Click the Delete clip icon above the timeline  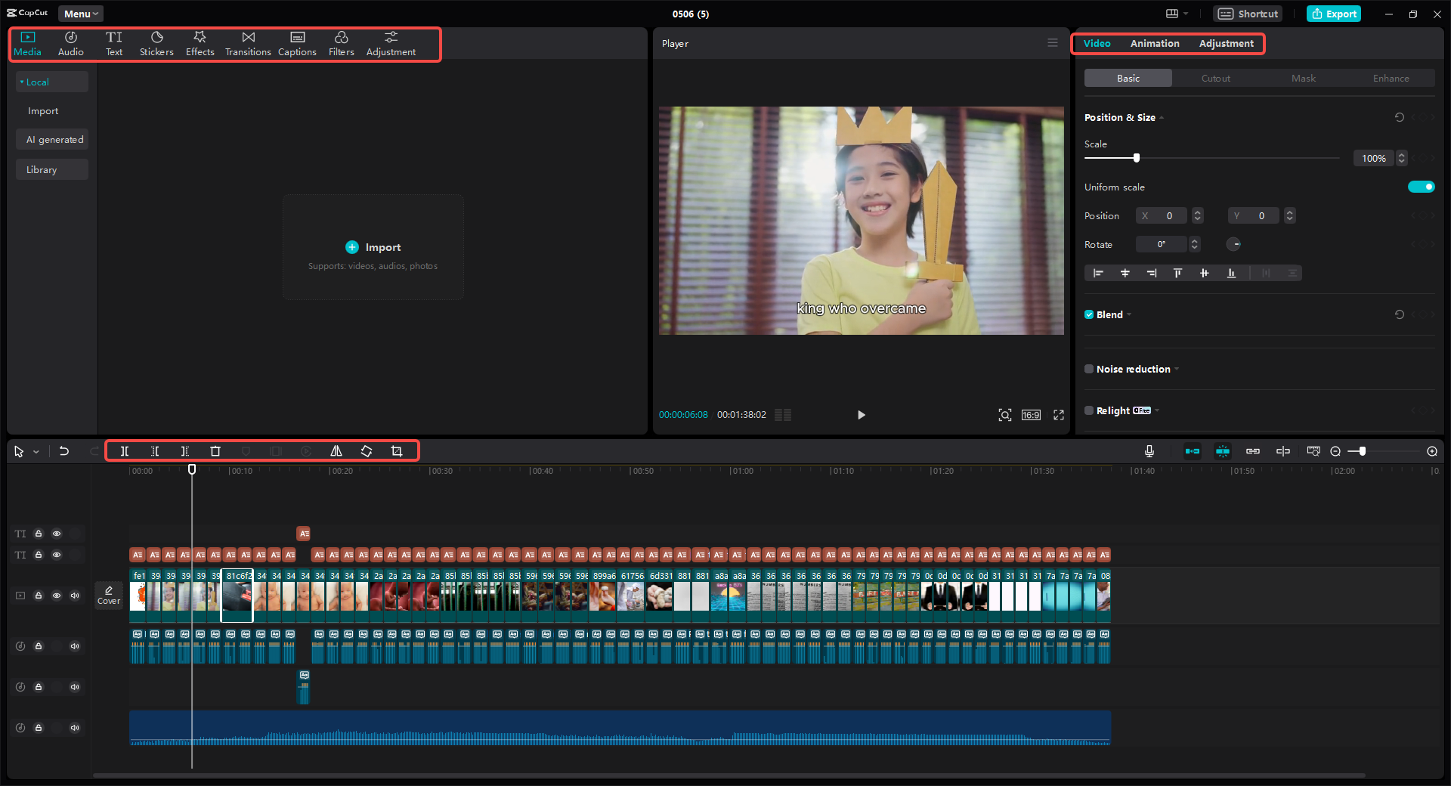[215, 451]
